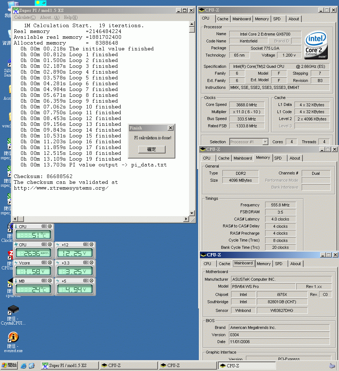The image size is (339, 371).
Task: Open settings icon on +5 voltage gadget
Action: pyautogui.click(x=86, y=280)
